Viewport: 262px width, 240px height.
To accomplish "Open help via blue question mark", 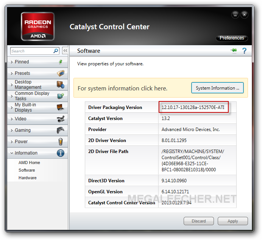I will [244, 51].
